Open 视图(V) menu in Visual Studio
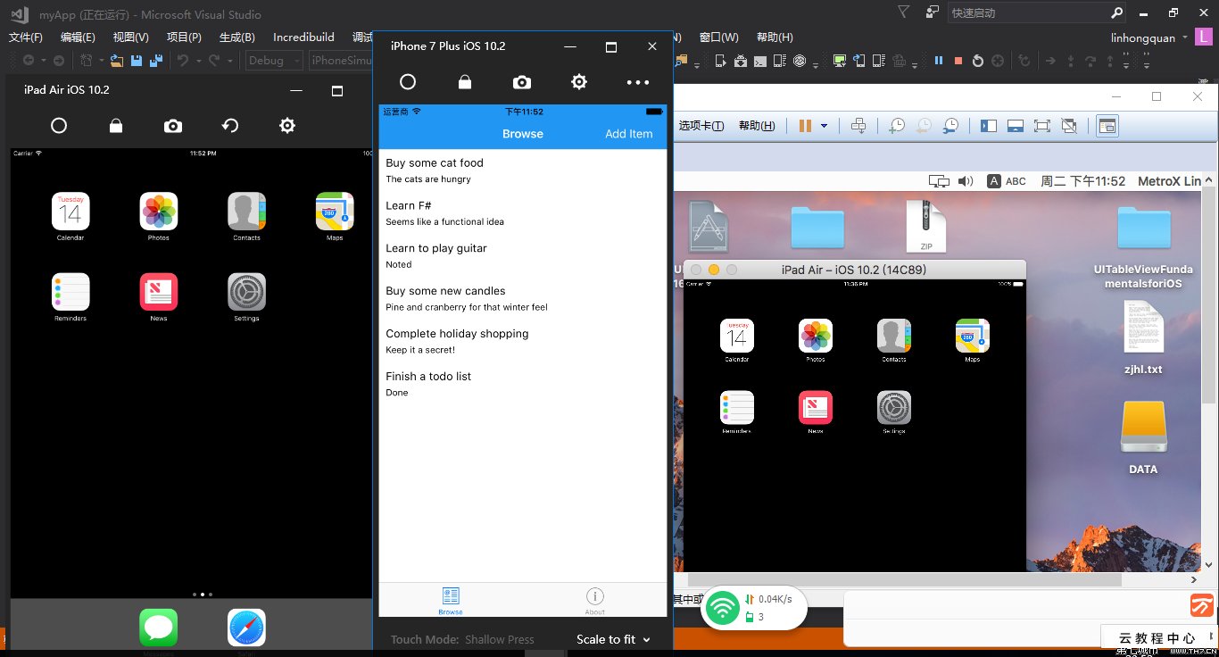Image resolution: width=1219 pixels, height=657 pixels. click(x=130, y=37)
